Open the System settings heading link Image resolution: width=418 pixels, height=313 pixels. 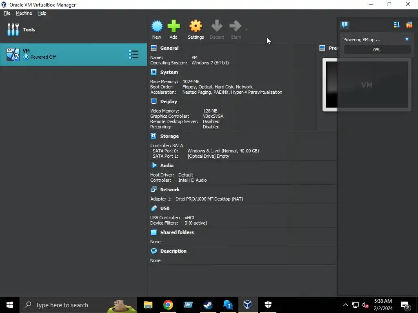169,72
